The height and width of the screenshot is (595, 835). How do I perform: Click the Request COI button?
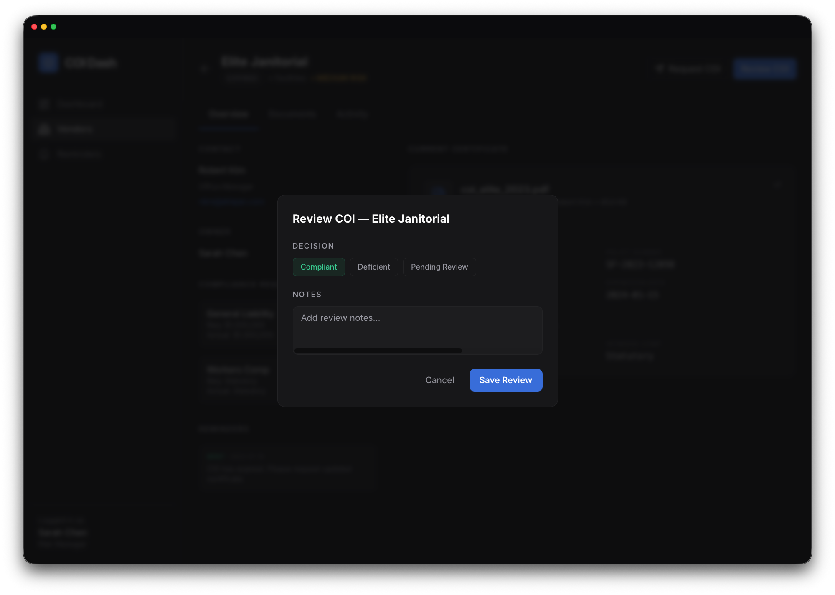pos(688,69)
